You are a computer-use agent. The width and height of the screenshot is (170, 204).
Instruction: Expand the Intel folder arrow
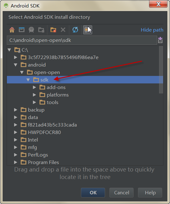(x=16, y=140)
